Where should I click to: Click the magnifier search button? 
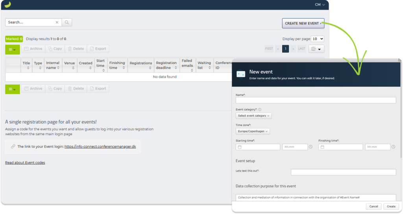(67, 22)
